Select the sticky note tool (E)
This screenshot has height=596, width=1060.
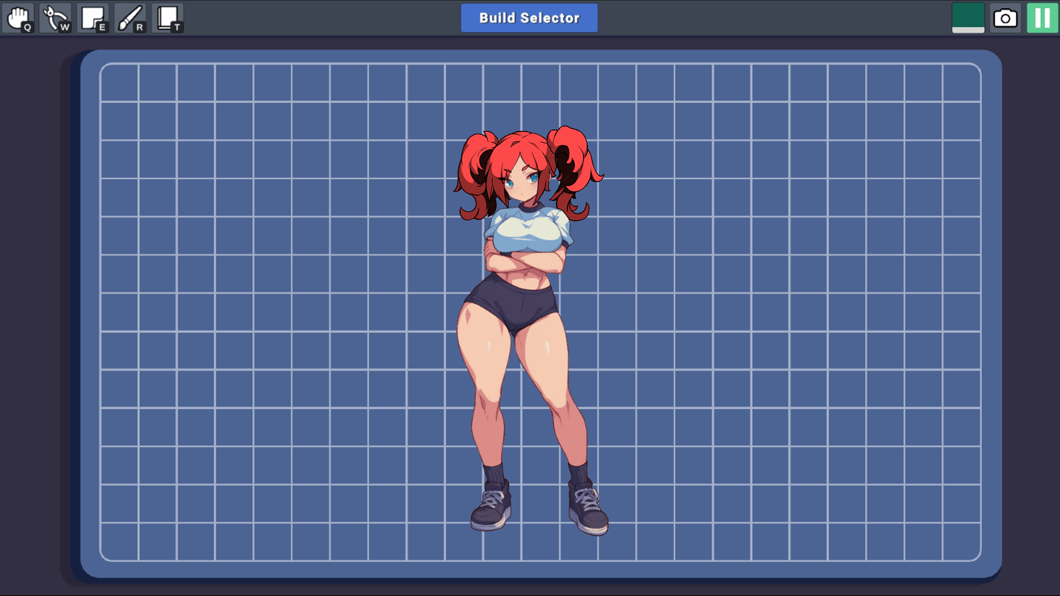pos(93,18)
